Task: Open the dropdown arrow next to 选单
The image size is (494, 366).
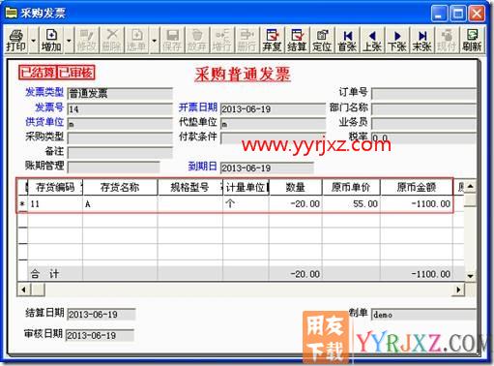Action: coord(154,41)
